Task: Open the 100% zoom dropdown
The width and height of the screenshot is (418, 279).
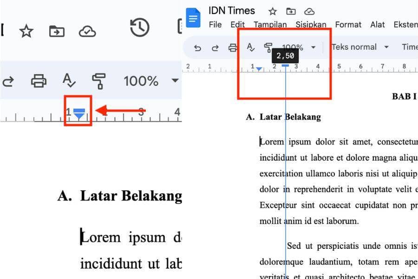Action: (x=299, y=47)
